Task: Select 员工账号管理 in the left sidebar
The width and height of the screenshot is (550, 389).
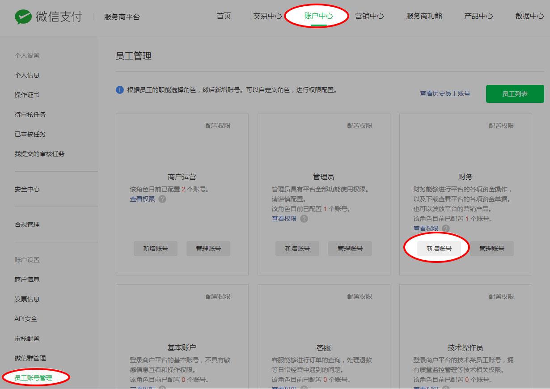Action: coord(33,378)
